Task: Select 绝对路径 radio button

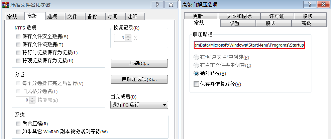Action: pyautogui.click(x=196, y=73)
